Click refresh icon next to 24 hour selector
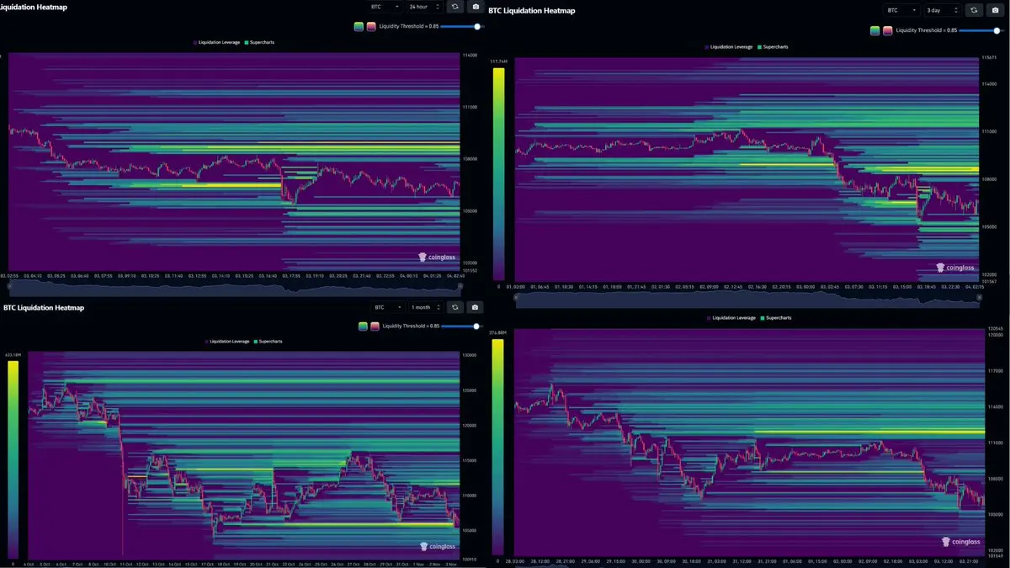Screen dimensions: 1010x568 pos(454,7)
